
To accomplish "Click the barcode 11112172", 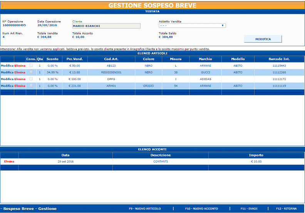I will (279, 79).
